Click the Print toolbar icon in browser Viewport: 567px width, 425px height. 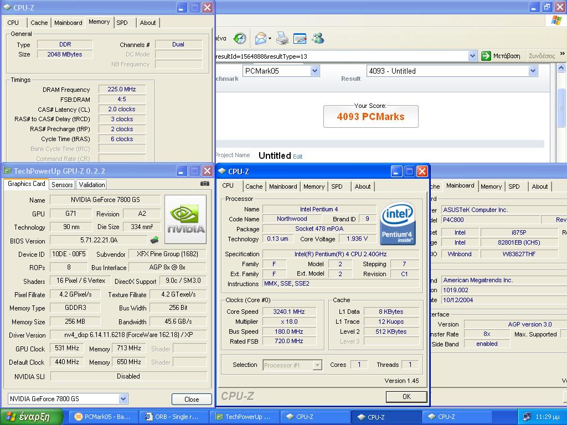(282, 38)
